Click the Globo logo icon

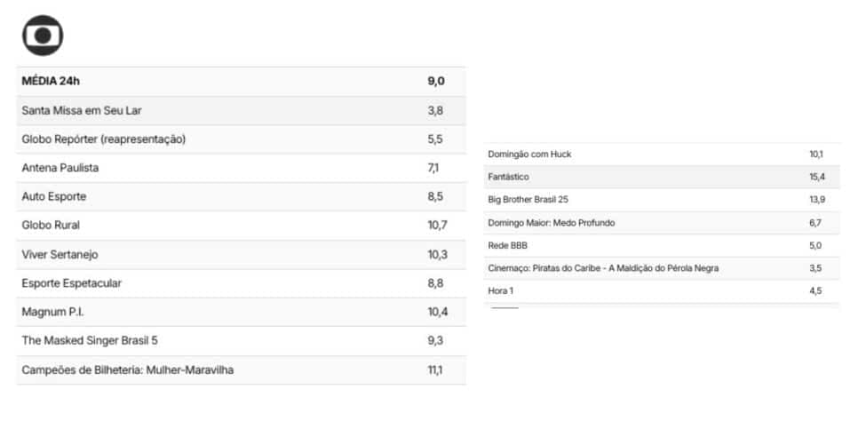[x=43, y=36]
